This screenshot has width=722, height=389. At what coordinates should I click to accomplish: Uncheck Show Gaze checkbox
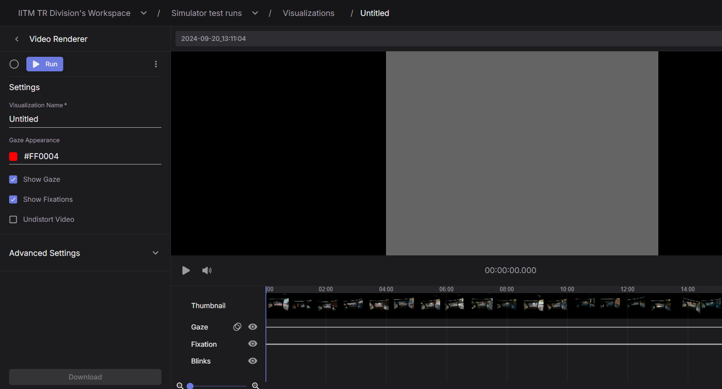[13, 180]
